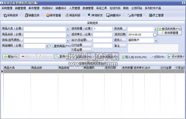Expand the 商品名称 dropdown arrow
Screen dimensions: 186x119
(x=68, y=35)
